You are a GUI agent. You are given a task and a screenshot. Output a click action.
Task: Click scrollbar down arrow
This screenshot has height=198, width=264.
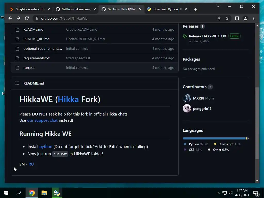257,181
